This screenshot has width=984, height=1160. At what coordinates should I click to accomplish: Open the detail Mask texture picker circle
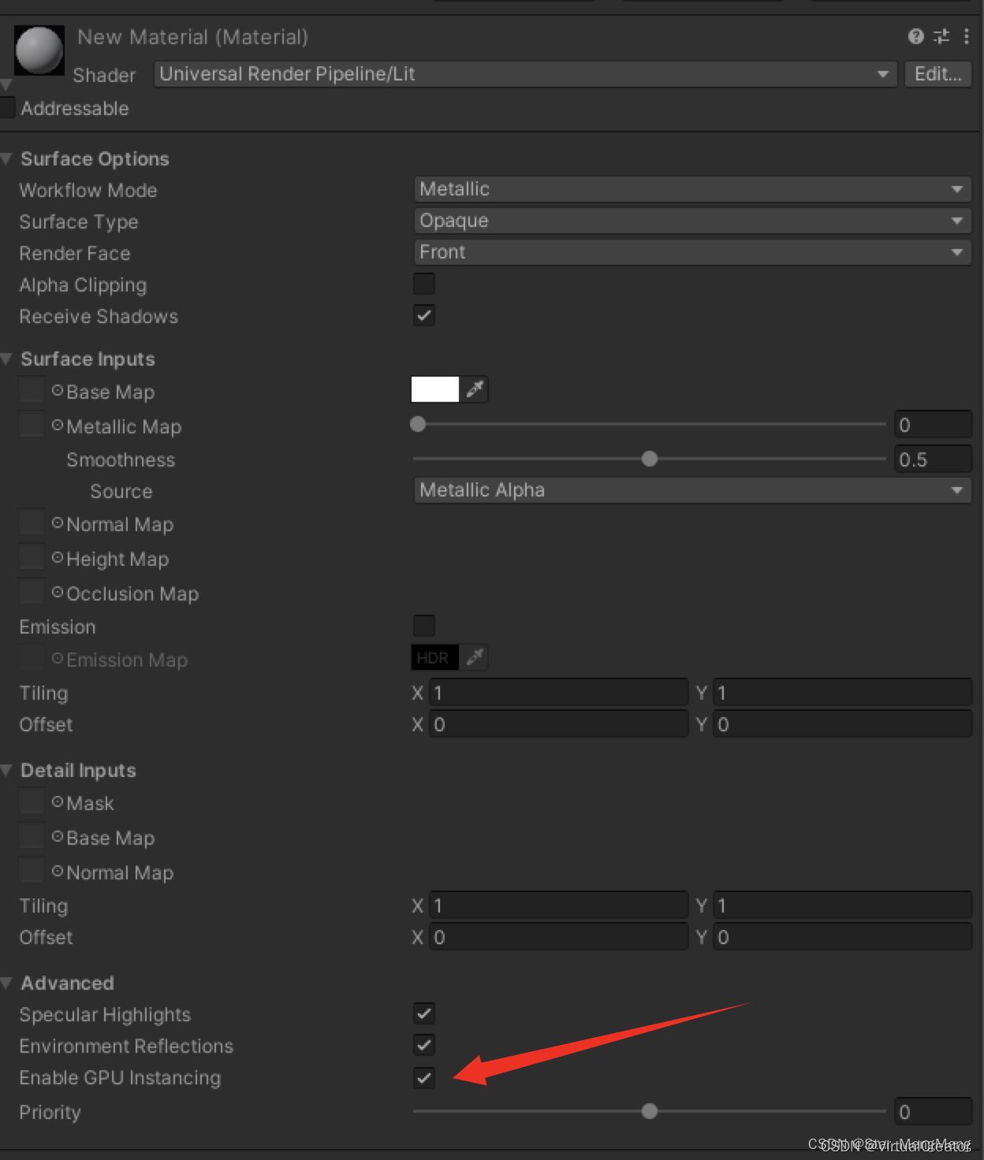point(56,801)
